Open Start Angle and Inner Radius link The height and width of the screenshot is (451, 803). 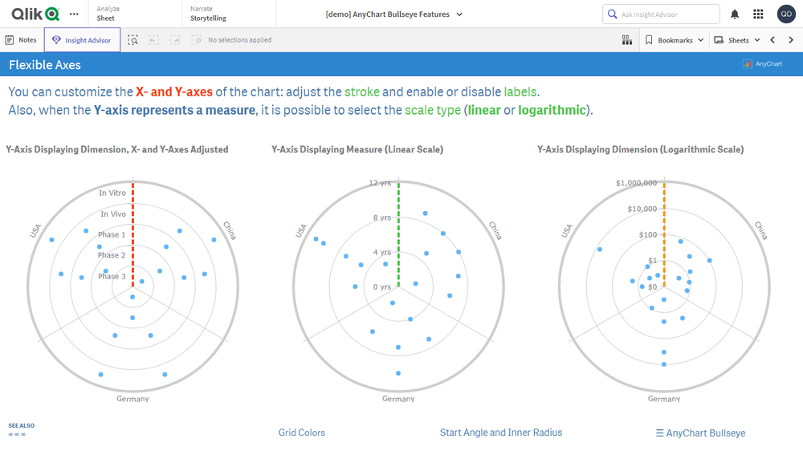[501, 433]
